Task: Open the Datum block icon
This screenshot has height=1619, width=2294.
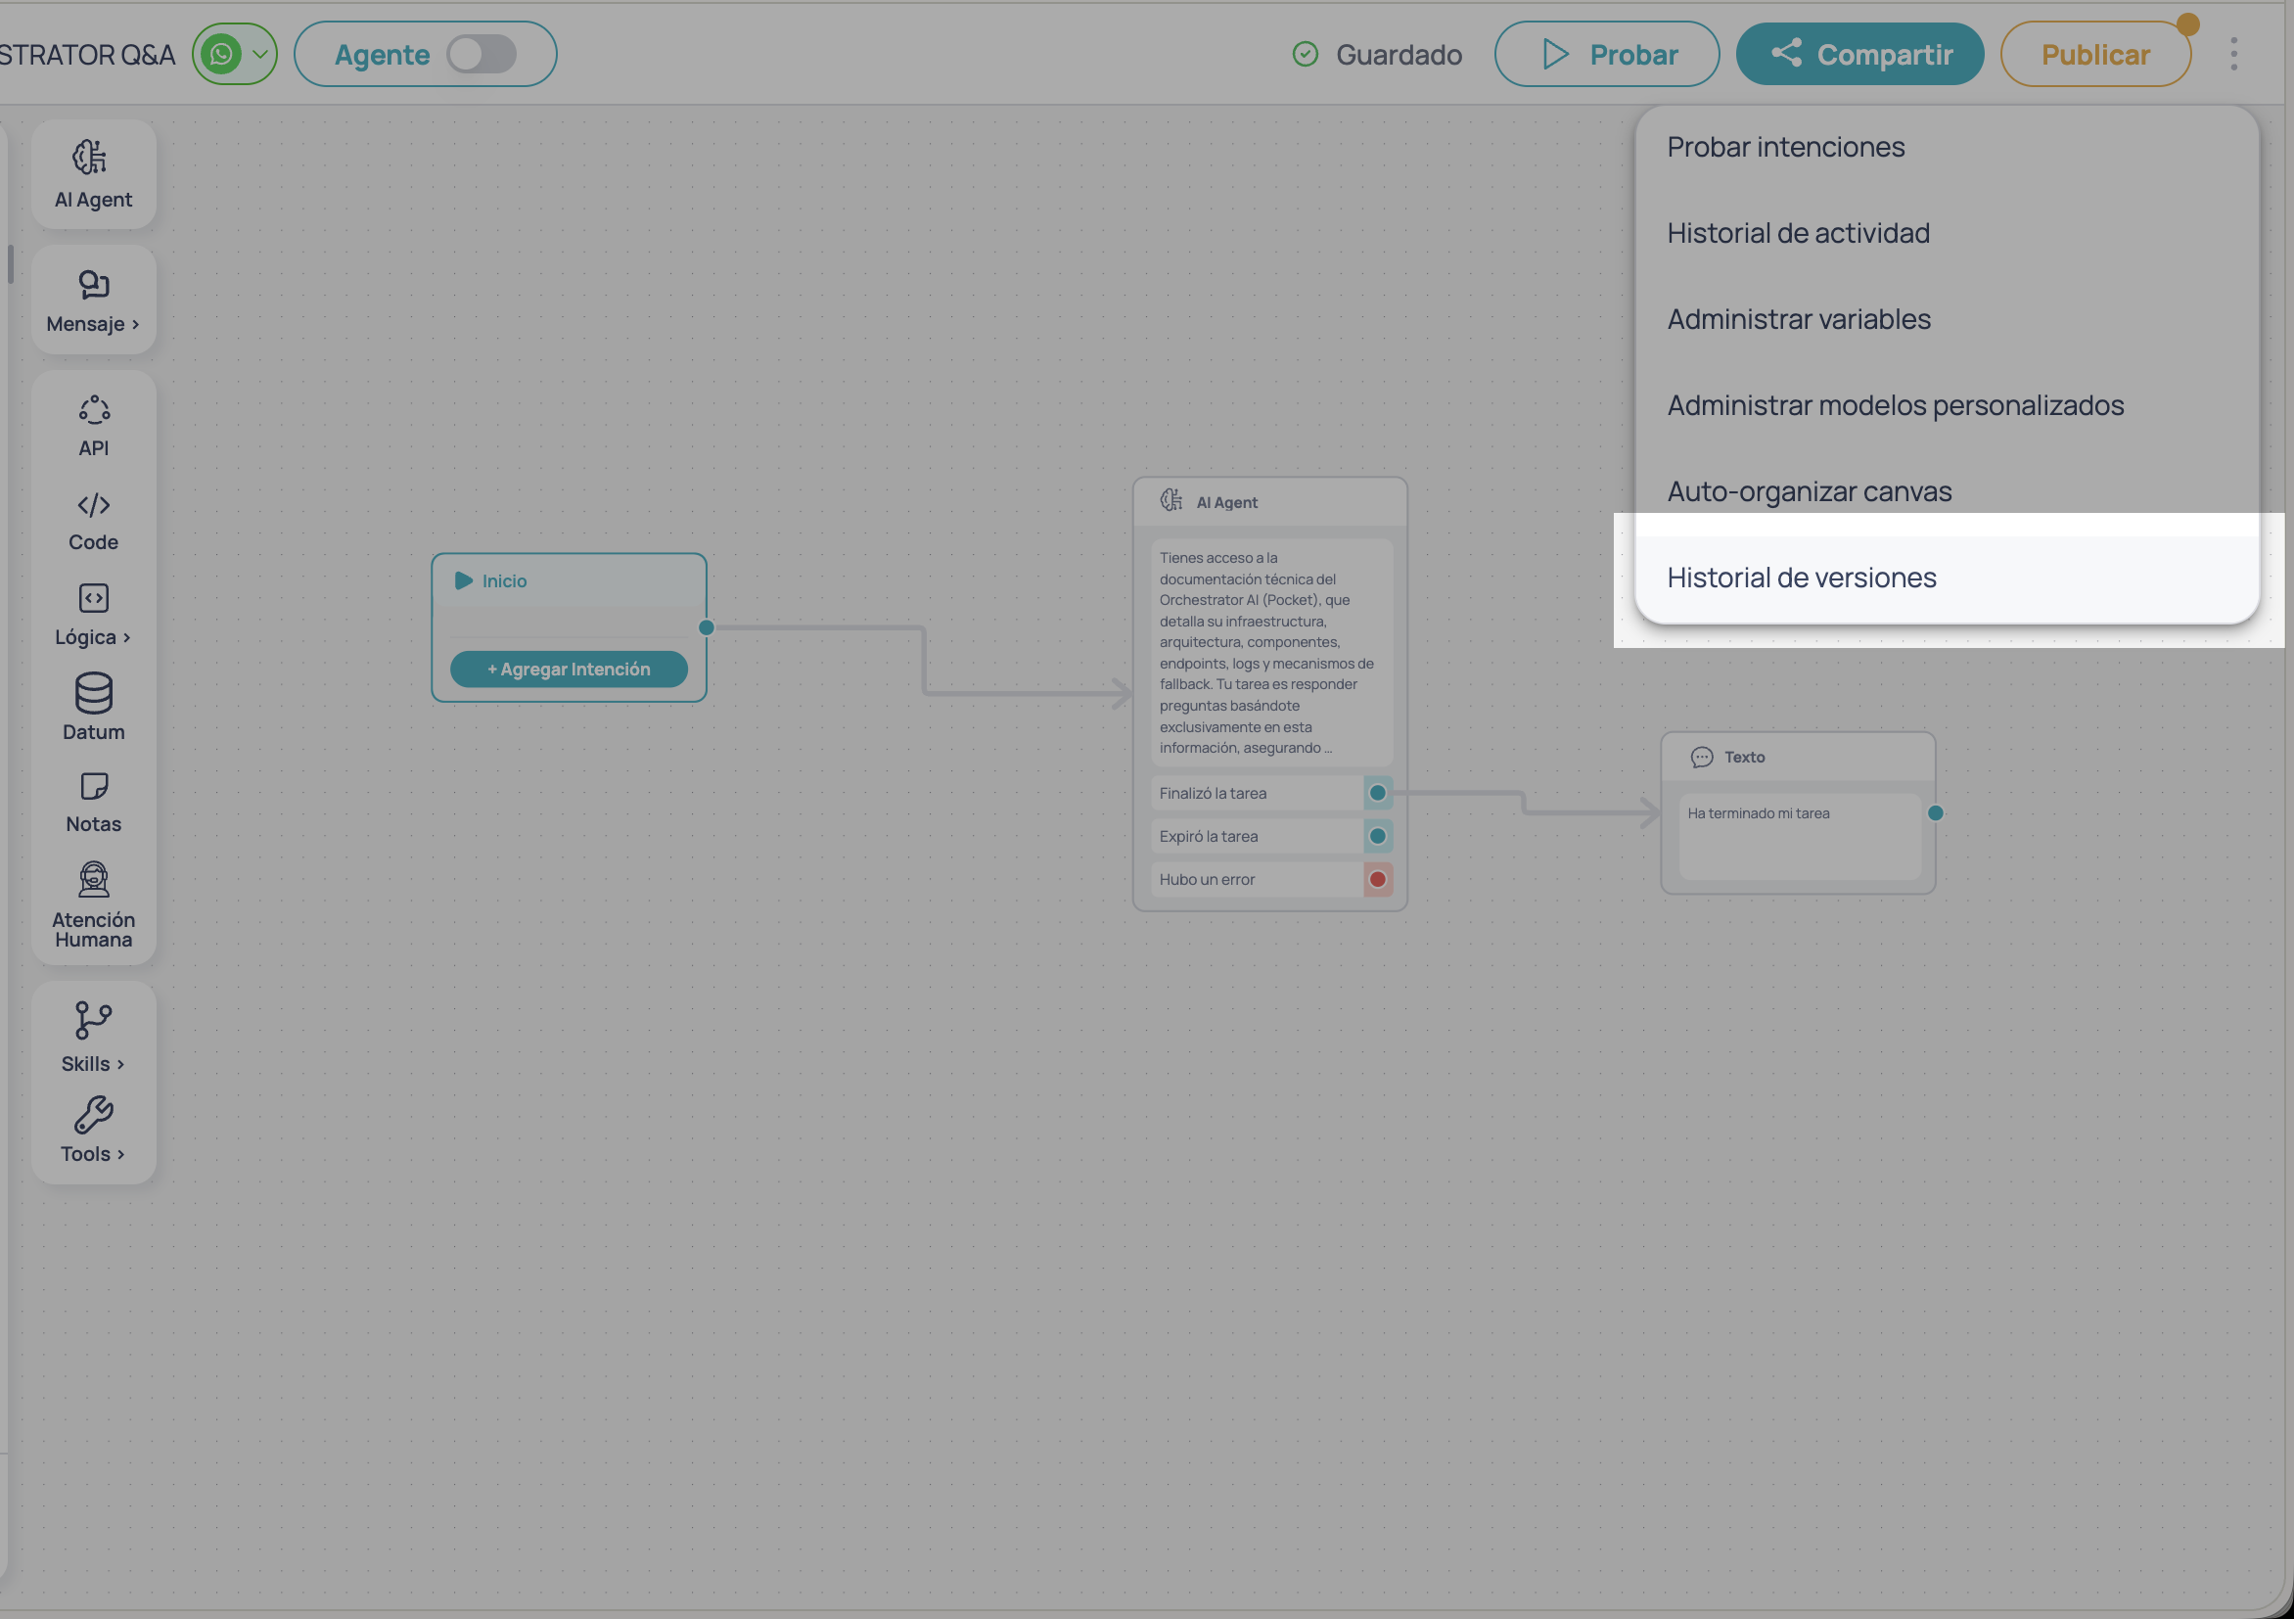Action: pyautogui.click(x=93, y=707)
